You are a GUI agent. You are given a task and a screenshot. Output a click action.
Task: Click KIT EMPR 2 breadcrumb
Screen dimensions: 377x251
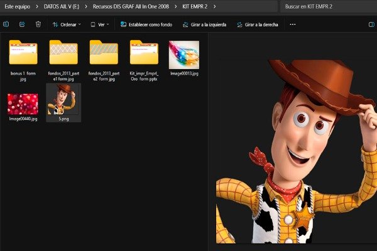point(195,6)
